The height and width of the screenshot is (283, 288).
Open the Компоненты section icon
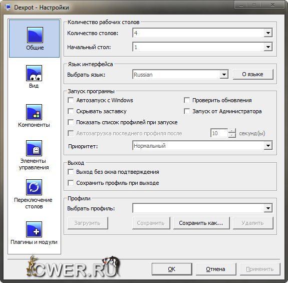coord(34,112)
